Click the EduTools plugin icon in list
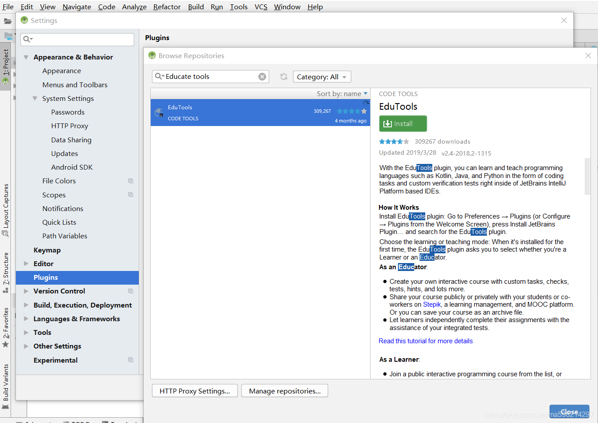Screen dimensions: 598x423 (159, 113)
